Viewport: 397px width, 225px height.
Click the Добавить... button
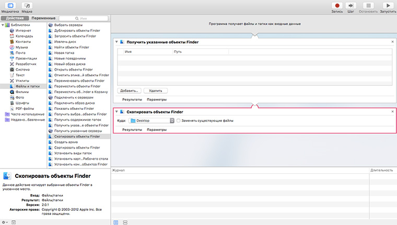tap(129, 91)
